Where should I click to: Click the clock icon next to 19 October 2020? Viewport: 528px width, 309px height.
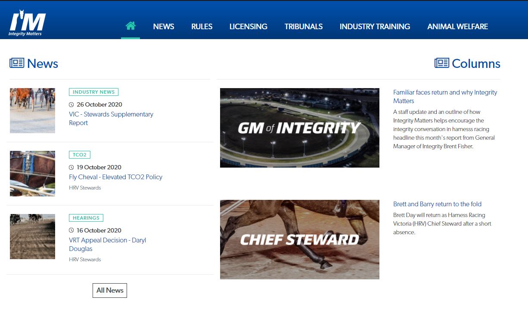(x=71, y=167)
